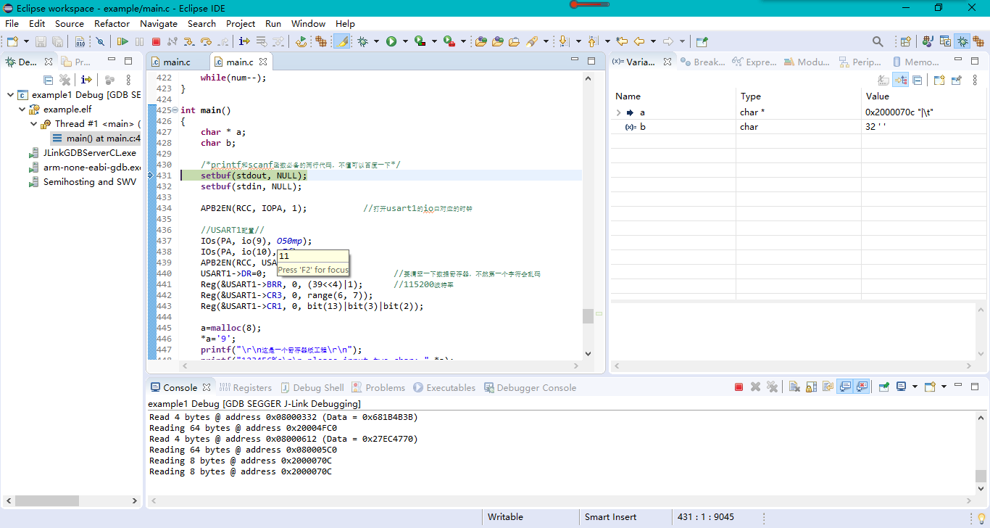
Task: Open the File menu
Action: (x=12, y=23)
